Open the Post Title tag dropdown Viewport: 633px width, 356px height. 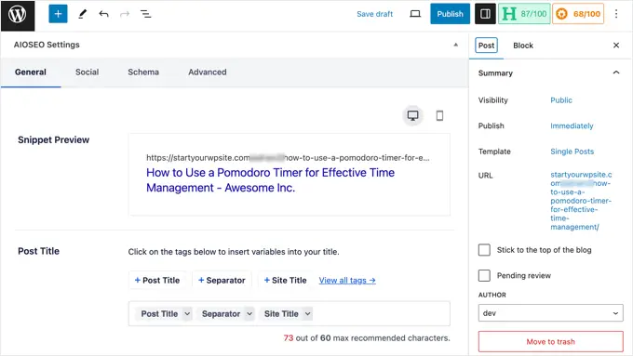point(187,313)
